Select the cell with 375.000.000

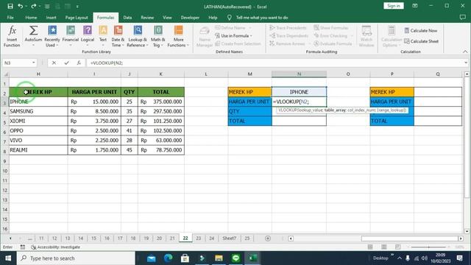161,102
